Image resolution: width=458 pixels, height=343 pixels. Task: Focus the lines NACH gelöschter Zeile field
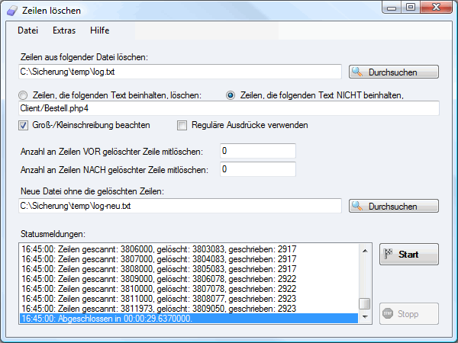pyautogui.click(x=257, y=169)
